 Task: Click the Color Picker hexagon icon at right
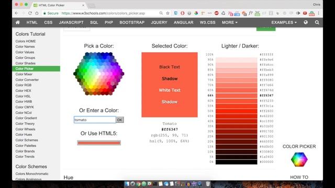299,159
